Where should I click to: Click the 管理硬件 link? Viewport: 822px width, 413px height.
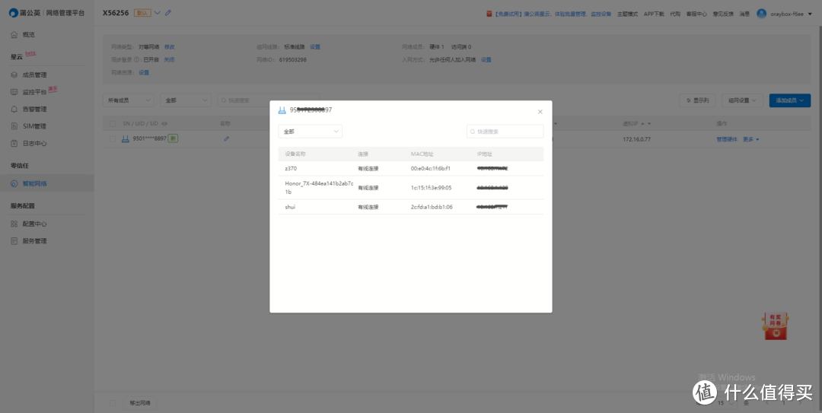click(727, 139)
